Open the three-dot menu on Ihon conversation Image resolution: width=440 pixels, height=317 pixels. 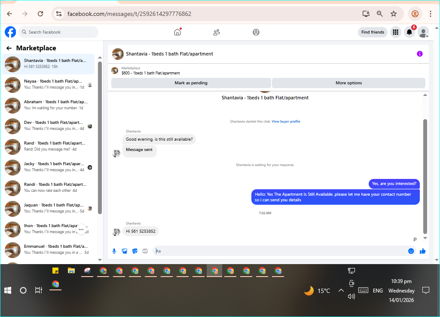[81, 229]
